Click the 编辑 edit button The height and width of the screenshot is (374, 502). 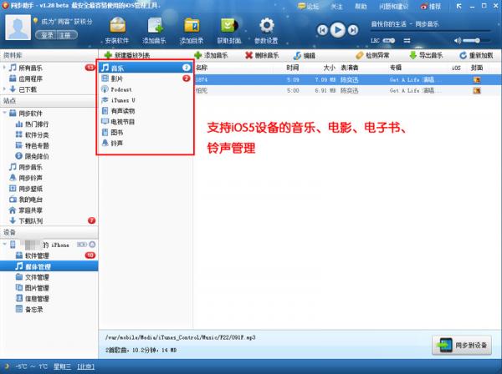pos(305,56)
